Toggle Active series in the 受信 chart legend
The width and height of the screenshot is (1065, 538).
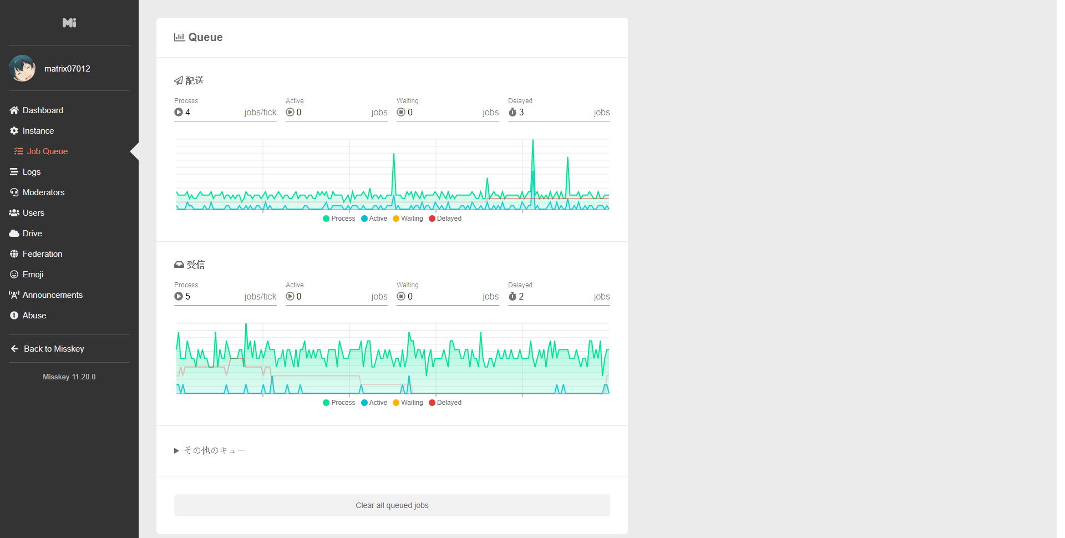(374, 403)
